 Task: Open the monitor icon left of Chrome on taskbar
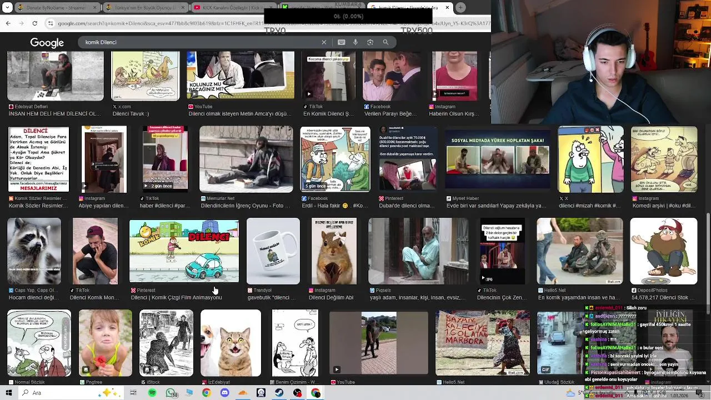189,393
